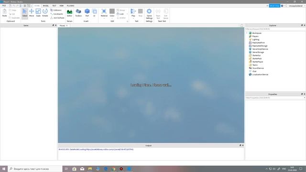Undock the Game panel
The height and width of the screenshot is (172, 306).
click(53, 25)
